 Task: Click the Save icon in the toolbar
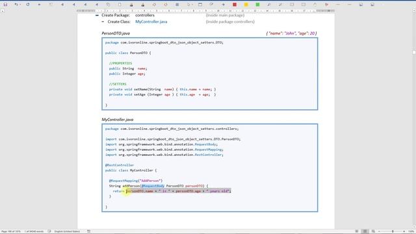click(x=5, y=5)
